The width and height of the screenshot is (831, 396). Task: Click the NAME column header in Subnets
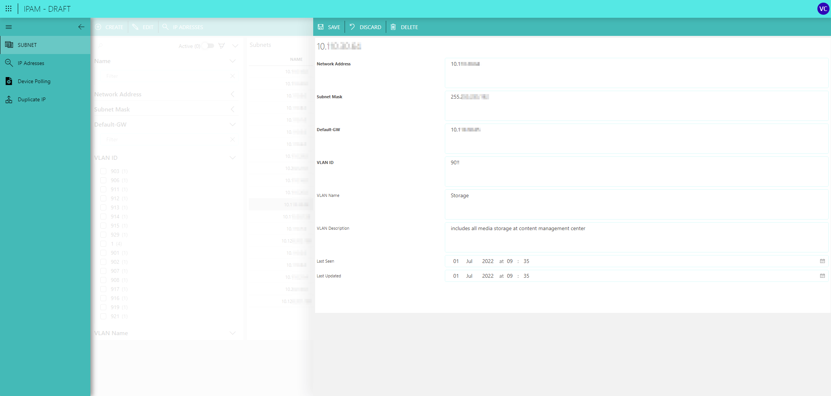coord(296,59)
